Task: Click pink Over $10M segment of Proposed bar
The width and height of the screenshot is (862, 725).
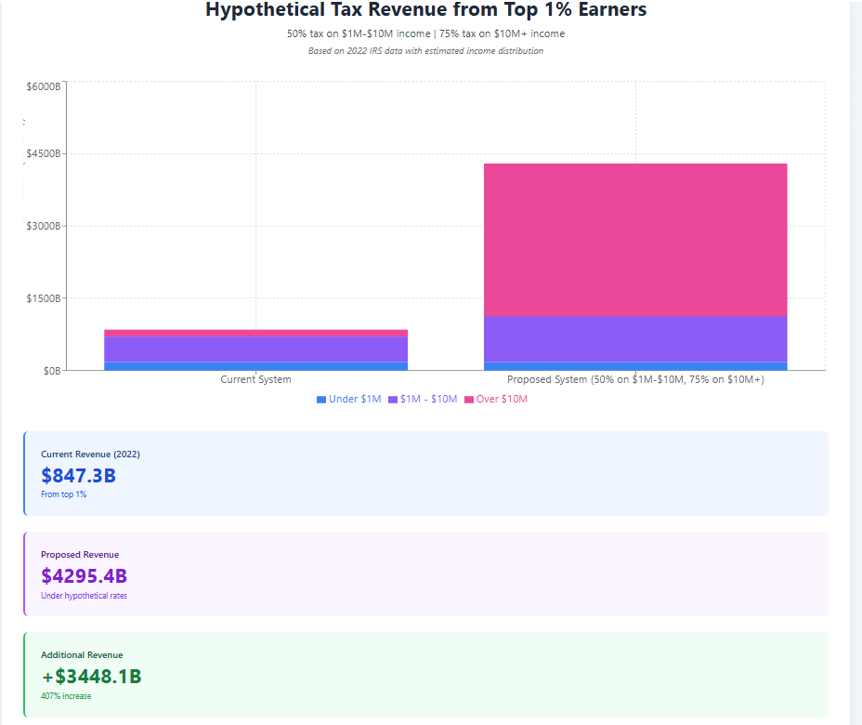Action: tap(635, 240)
